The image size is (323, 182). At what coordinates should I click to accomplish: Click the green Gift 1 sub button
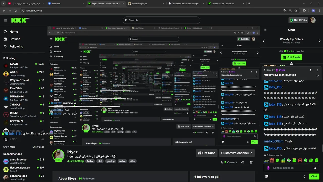pyautogui.click(x=291, y=57)
